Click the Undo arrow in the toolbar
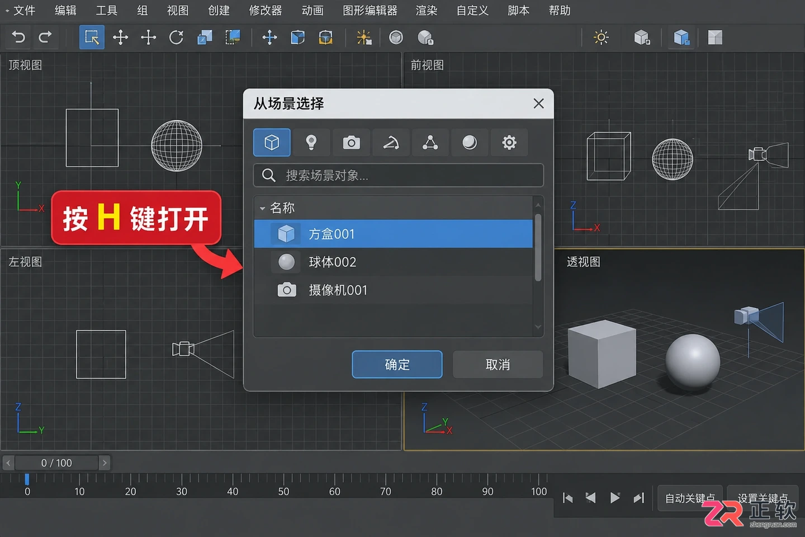The image size is (805, 537). tap(18, 37)
